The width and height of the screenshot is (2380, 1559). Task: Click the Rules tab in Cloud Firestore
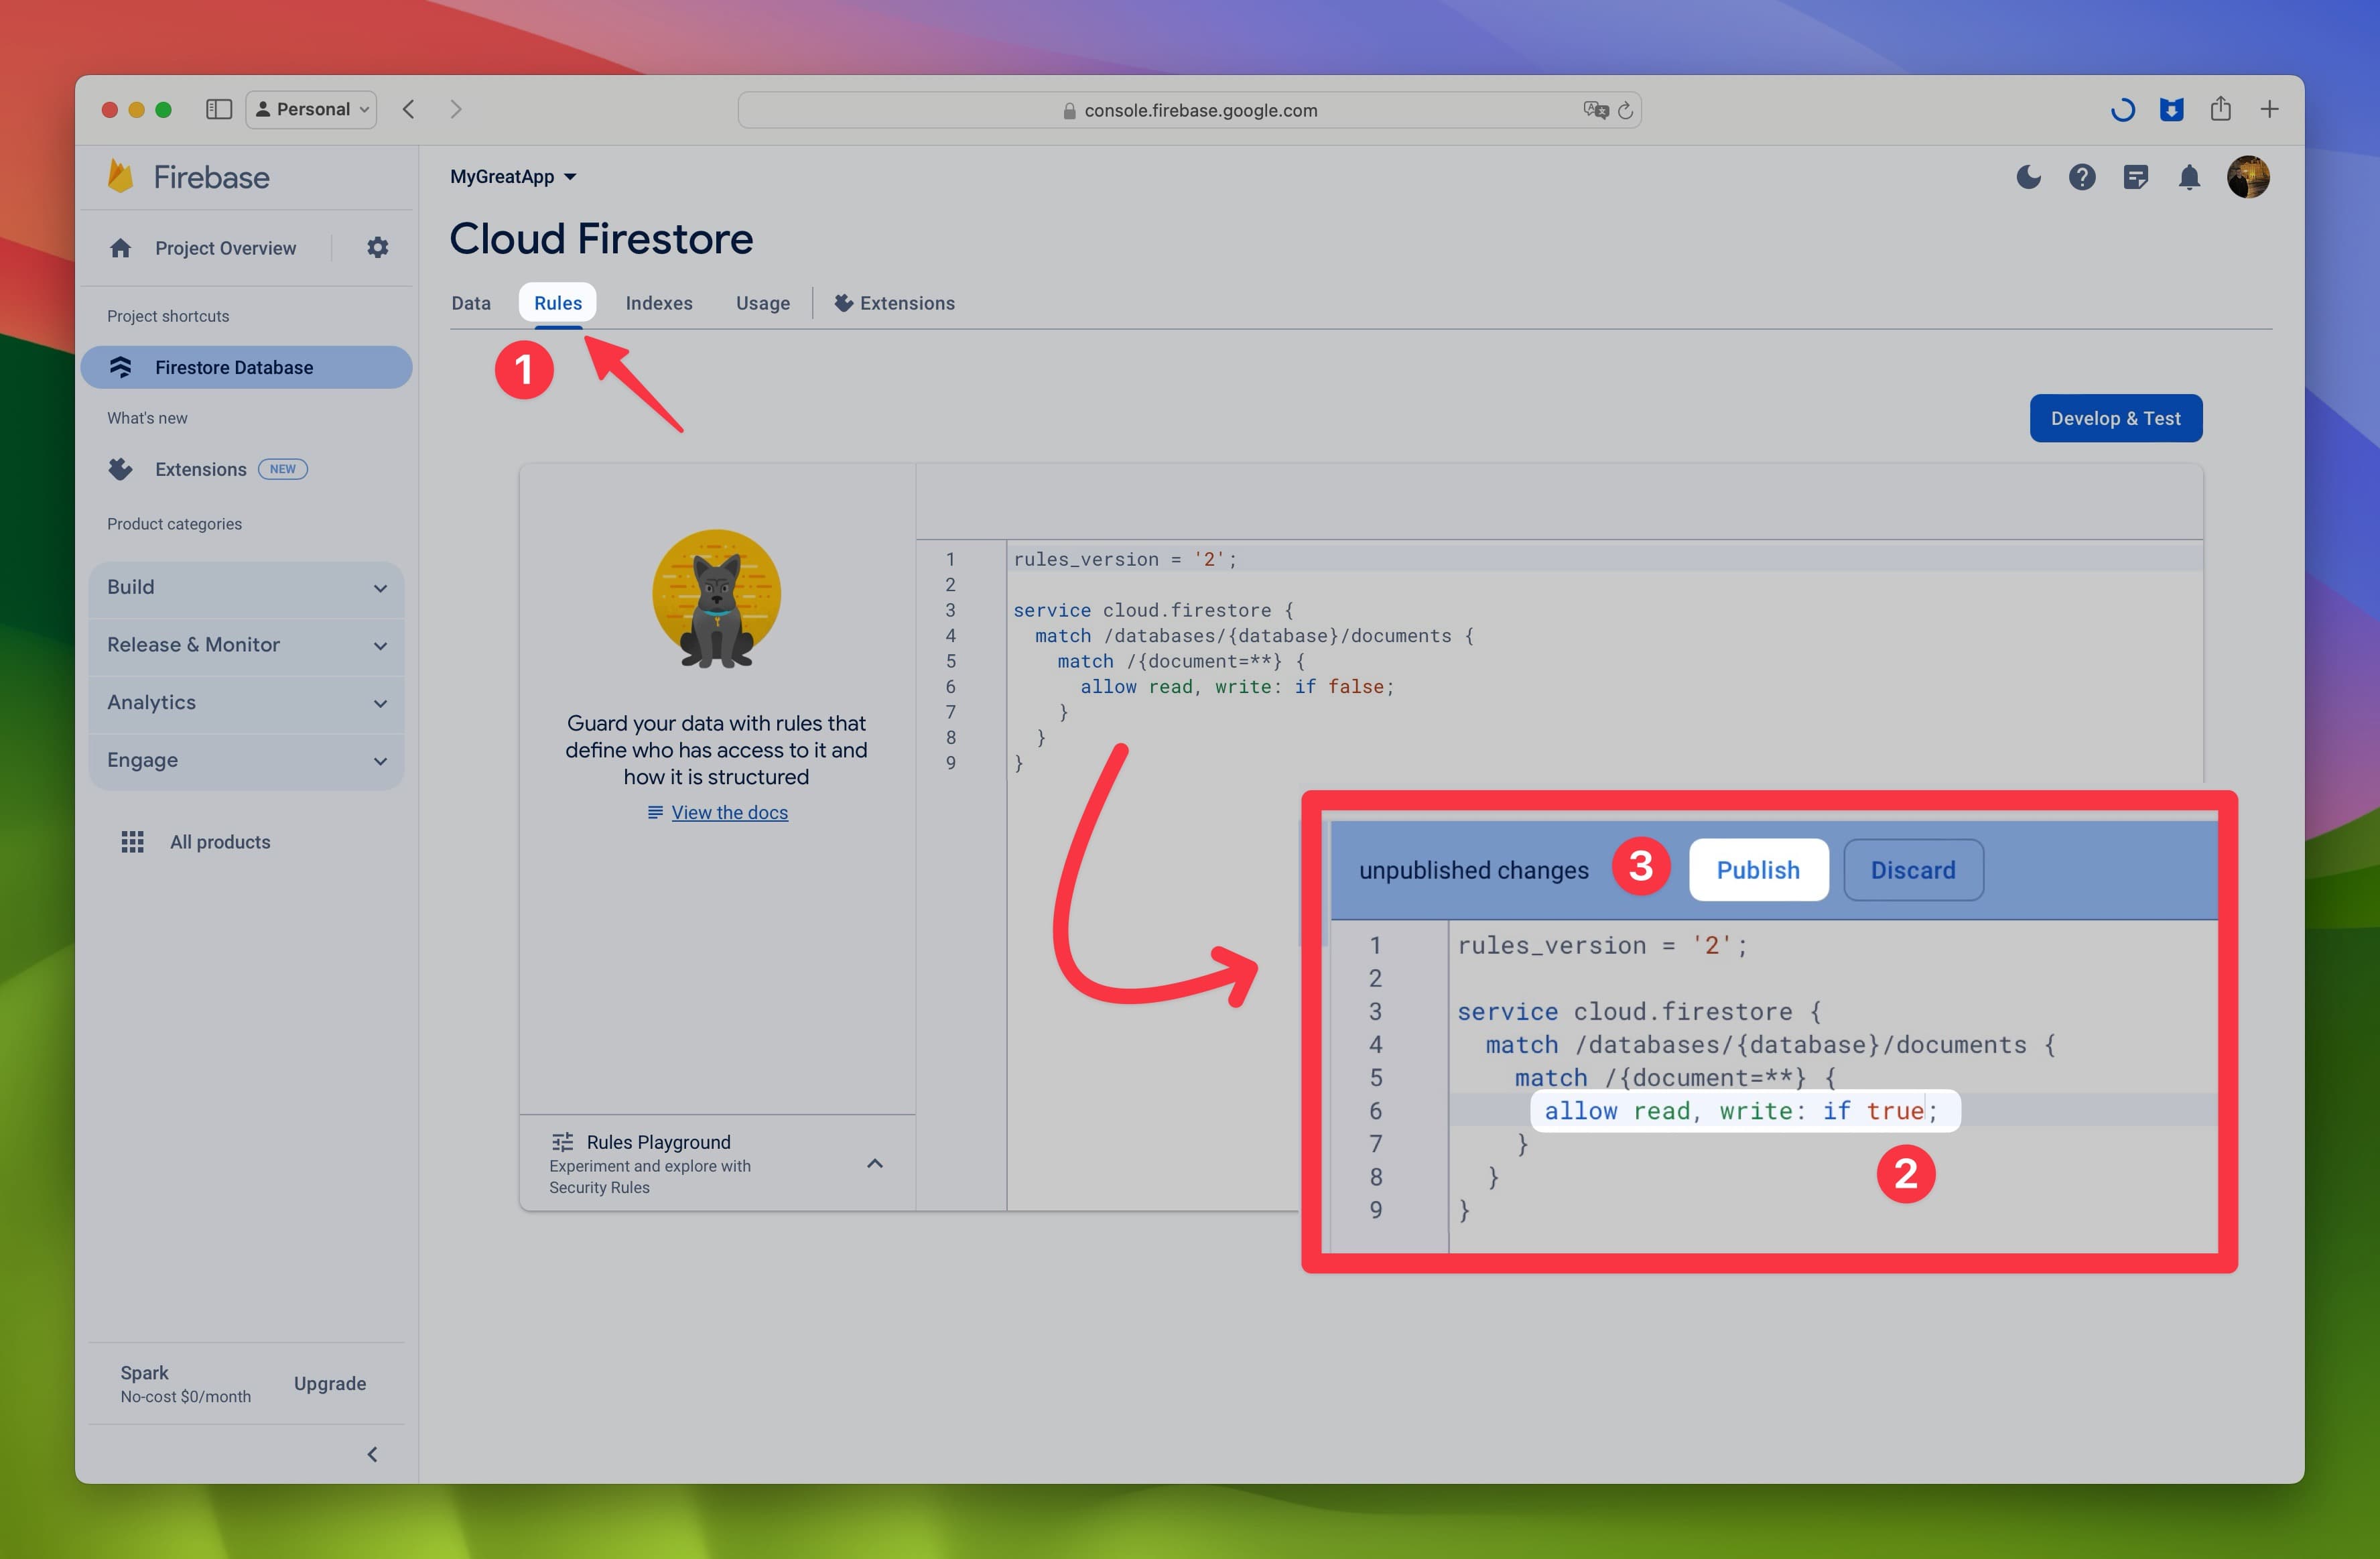[556, 301]
